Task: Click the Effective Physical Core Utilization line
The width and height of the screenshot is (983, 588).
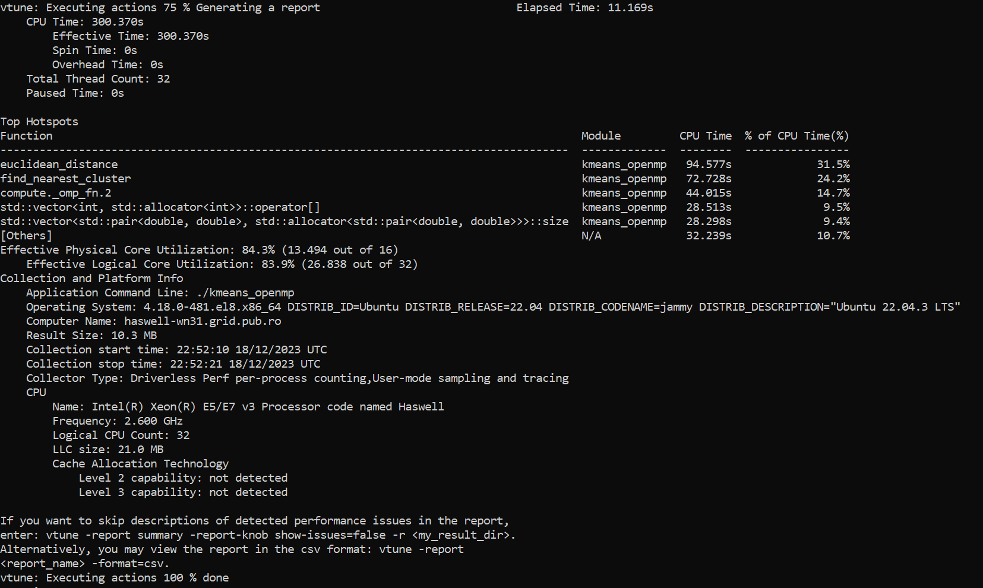Action: 199,250
